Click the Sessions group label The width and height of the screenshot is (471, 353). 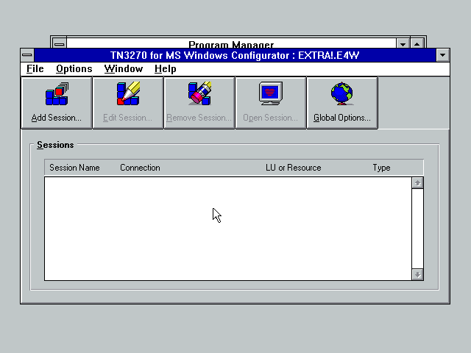(55, 145)
